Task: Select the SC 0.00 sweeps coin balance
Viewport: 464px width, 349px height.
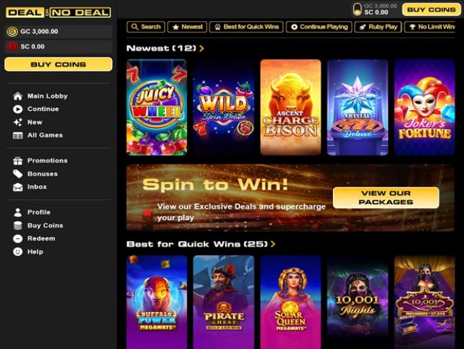Action: coord(59,47)
